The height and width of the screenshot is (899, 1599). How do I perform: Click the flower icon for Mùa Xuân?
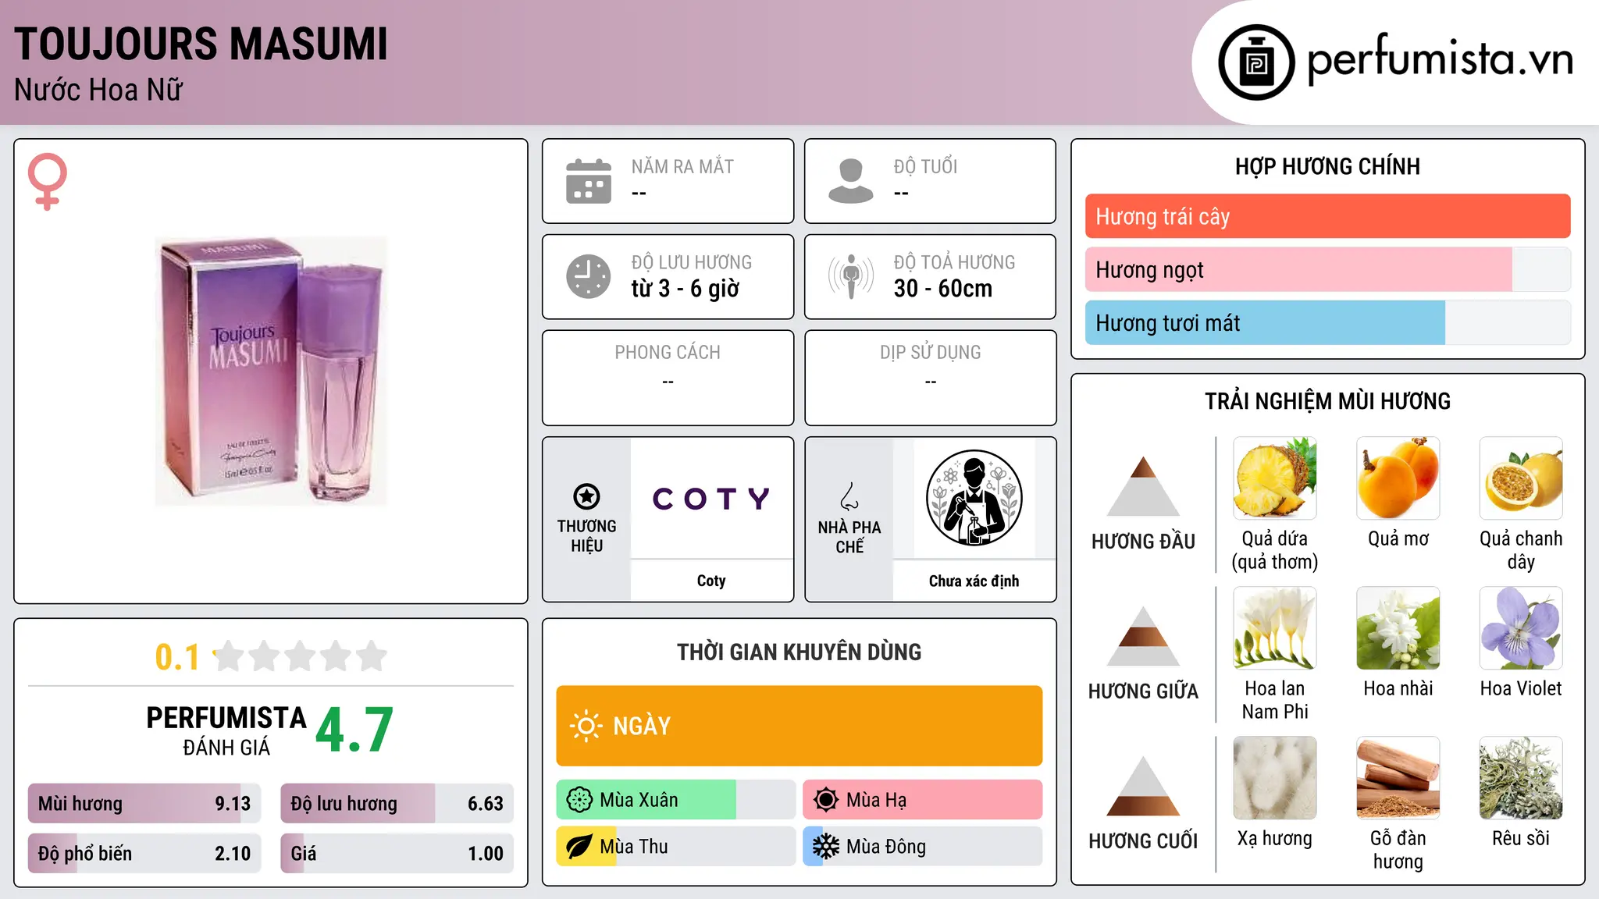coord(579,800)
